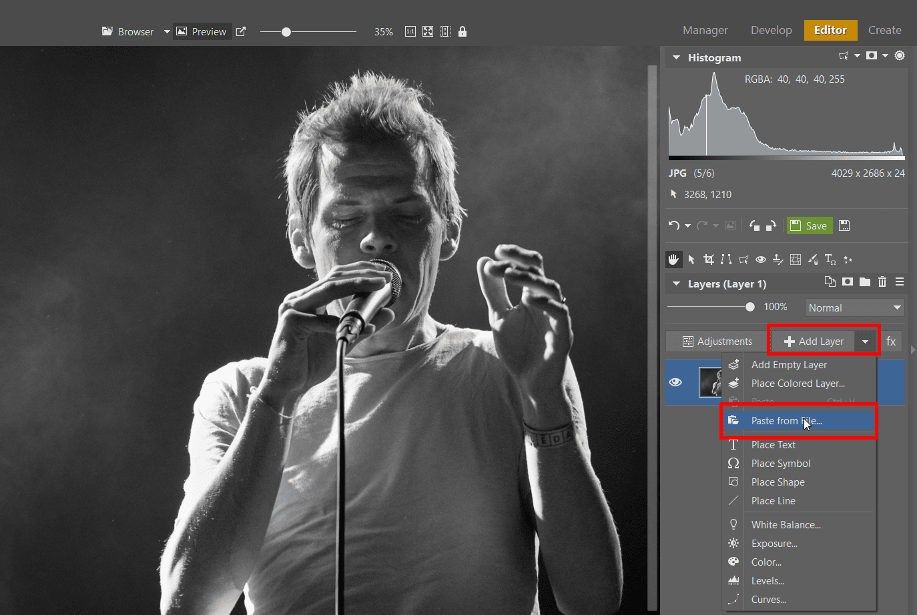The width and height of the screenshot is (917, 615).
Task: Collapse the Histogram panel
Action: (x=676, y=58)
